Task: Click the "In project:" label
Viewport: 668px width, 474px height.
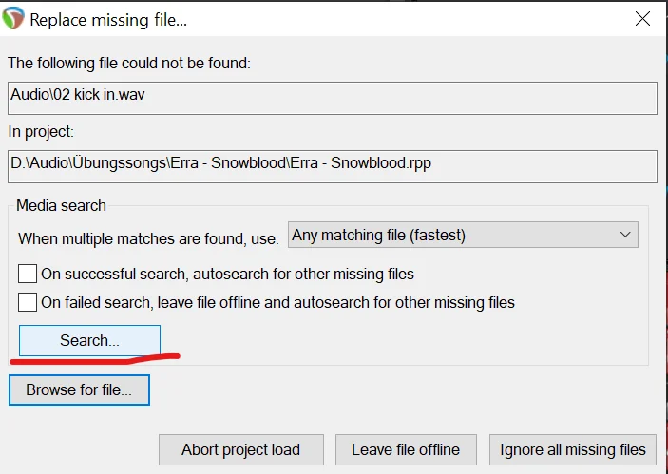Action: coord(41,131)
